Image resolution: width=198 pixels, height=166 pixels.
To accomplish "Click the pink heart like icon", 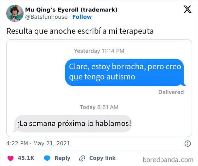I will (x=10, y=158).
